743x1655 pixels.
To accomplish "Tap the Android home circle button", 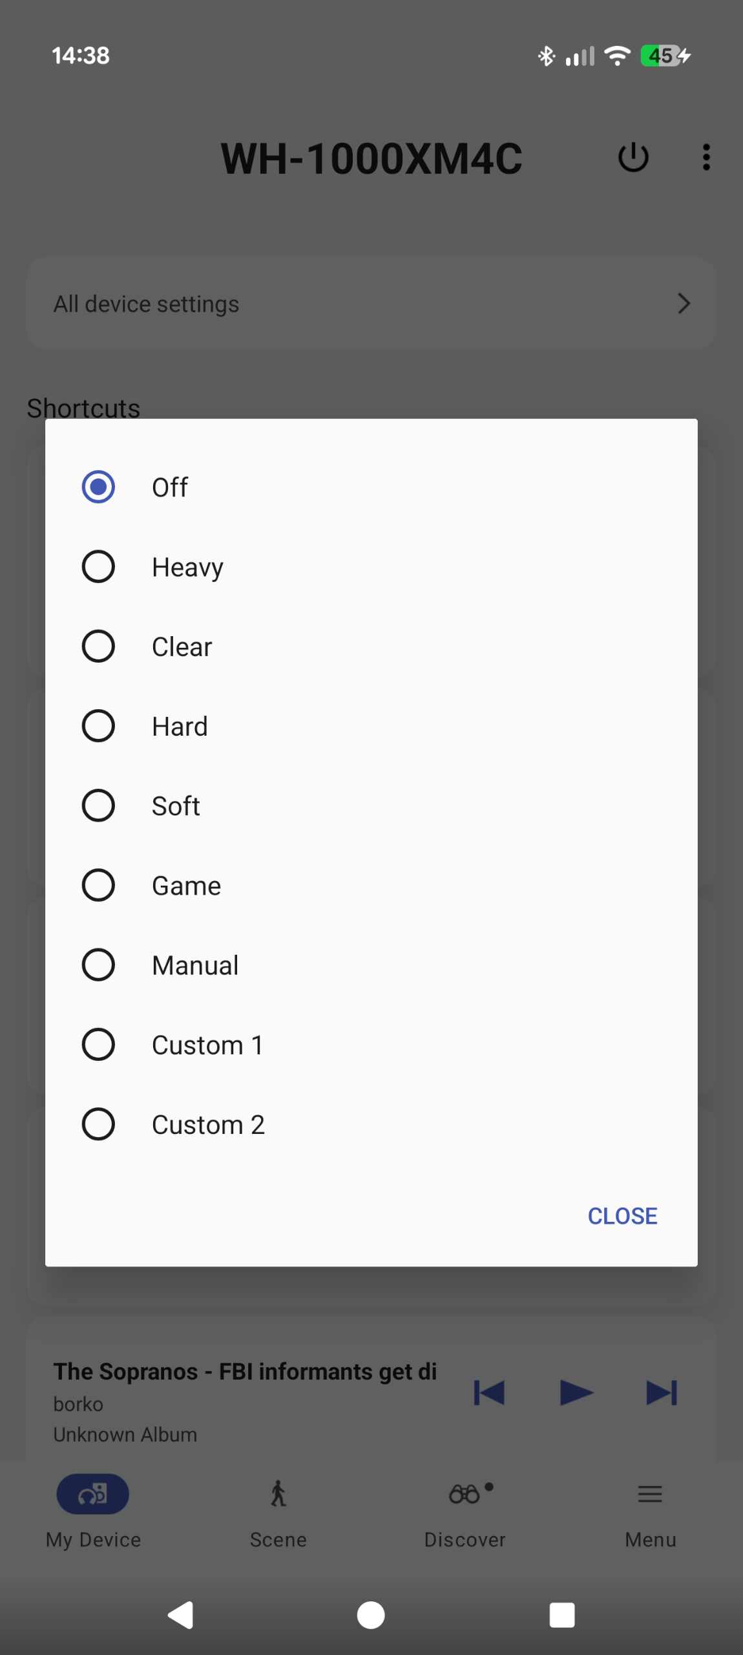I will pyautogui.click(x=371, y=1615).
